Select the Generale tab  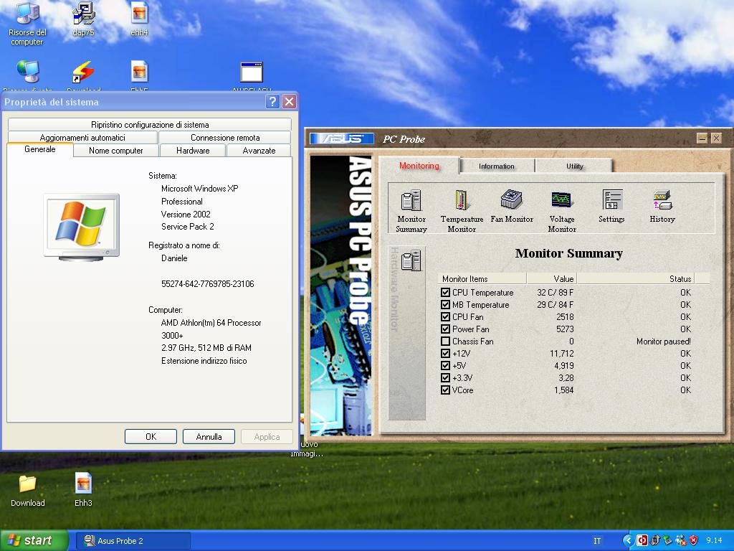pyautogui.click(x=40, y=149)
